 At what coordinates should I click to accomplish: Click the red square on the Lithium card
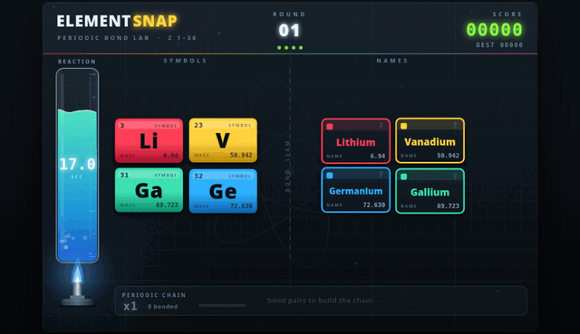click(330, 127)
